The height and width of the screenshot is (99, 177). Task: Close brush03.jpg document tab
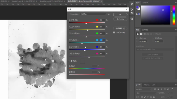pyautogui.click(x=37, y=1)
